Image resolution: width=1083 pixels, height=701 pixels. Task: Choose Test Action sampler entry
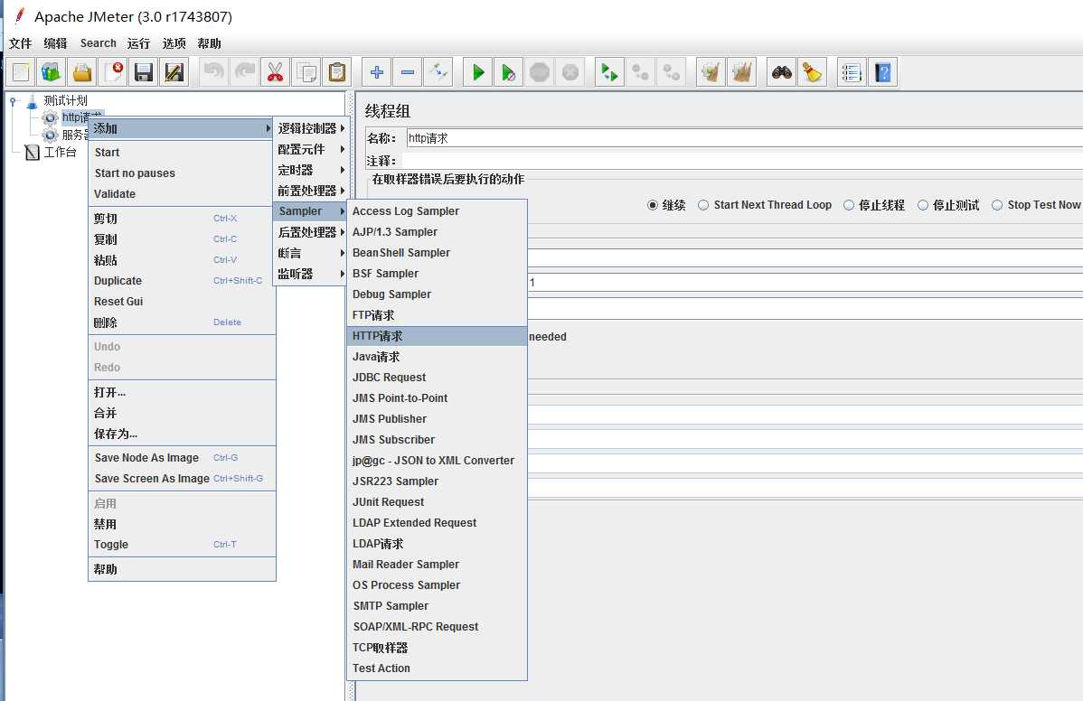[437, 668]
